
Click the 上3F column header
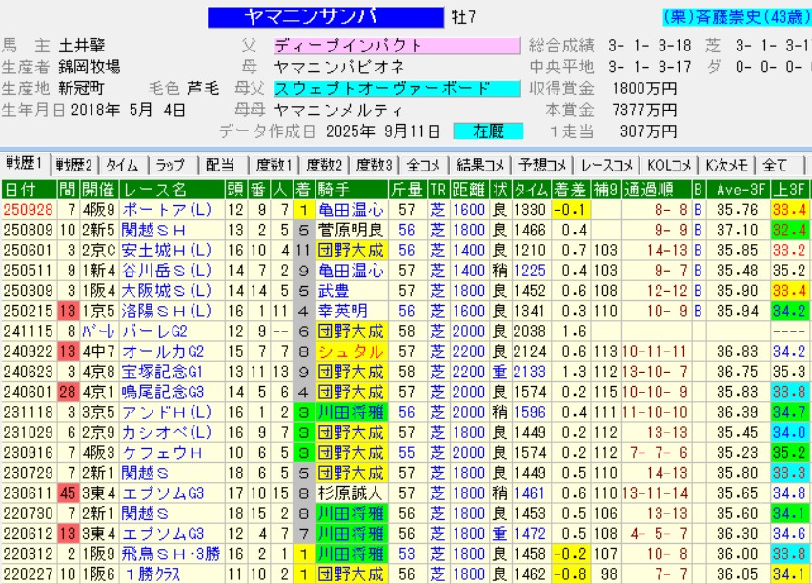click(x=791, y=189)
